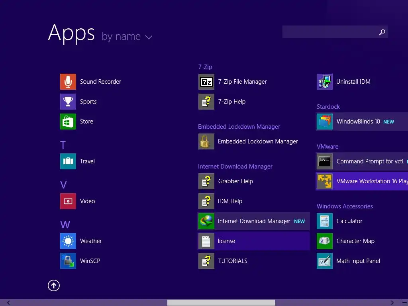The width and height of the screenshot is (408, 306).
Task: Click the 'Math Input Panel' label
Action: pyautogui.click(x=358, y=261)
